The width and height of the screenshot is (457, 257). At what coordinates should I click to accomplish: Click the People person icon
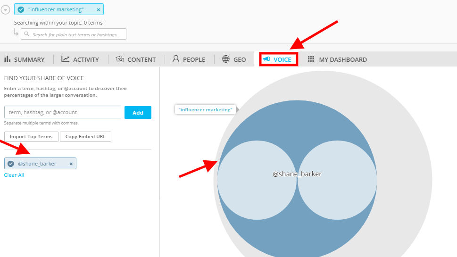176,59
